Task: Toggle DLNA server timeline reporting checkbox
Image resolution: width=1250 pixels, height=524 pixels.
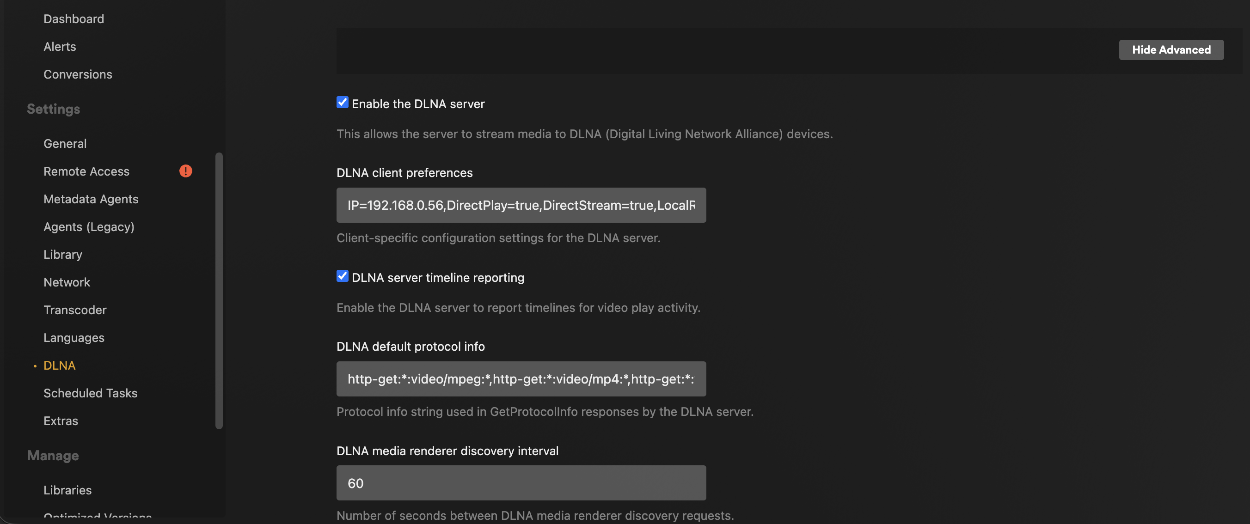Action: tap(343, 276)
